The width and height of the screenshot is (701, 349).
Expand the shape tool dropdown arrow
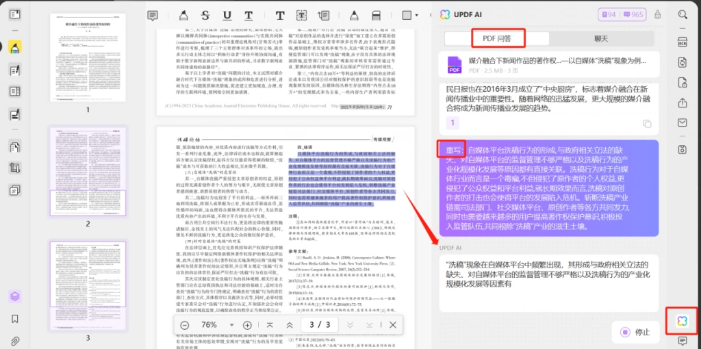pyautogui.click(x=417, y=15)
